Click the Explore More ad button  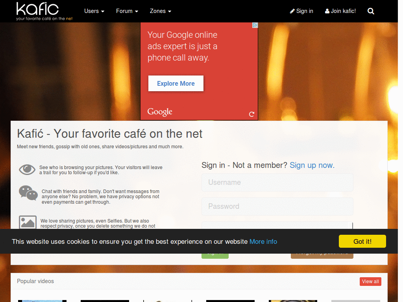coord(176,83)
